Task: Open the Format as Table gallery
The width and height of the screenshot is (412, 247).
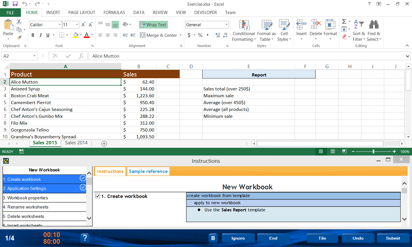Action: (x=266, y=31)
